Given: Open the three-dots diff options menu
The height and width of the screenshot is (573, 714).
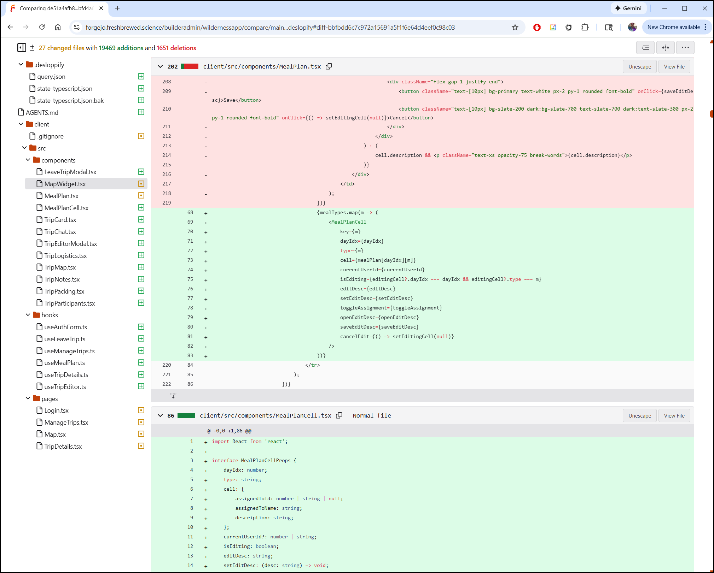Looking at the screenshot, I should 685,48.
